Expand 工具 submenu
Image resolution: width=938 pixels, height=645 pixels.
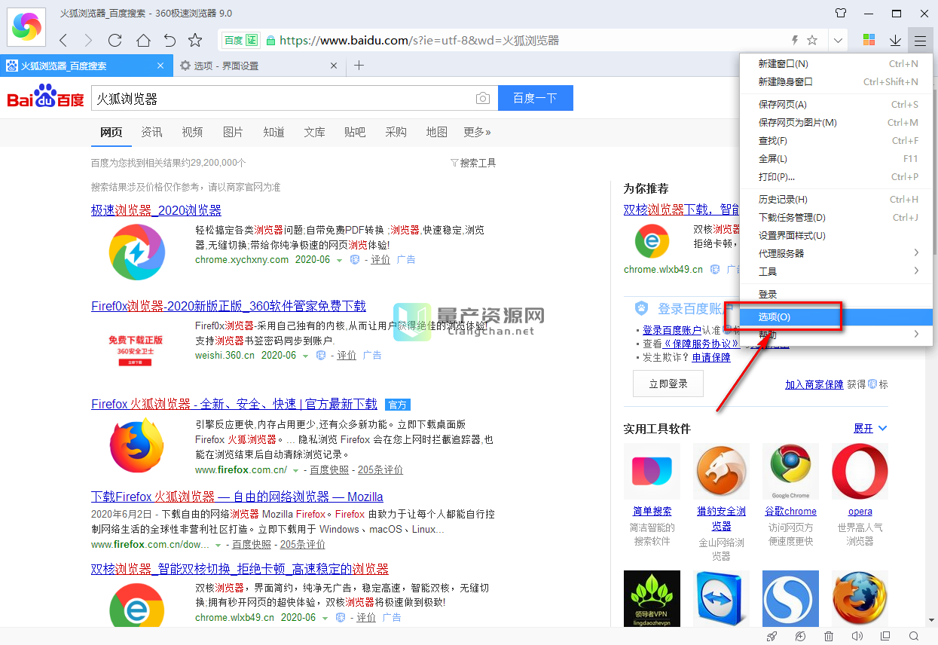(836, 271)
